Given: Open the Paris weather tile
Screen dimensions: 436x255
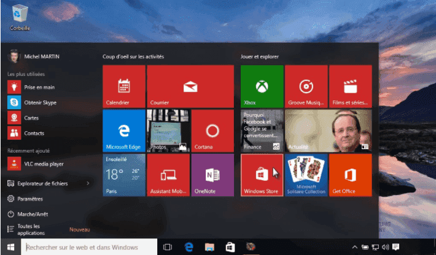Looking at the screenshot, I should (124, 175).
